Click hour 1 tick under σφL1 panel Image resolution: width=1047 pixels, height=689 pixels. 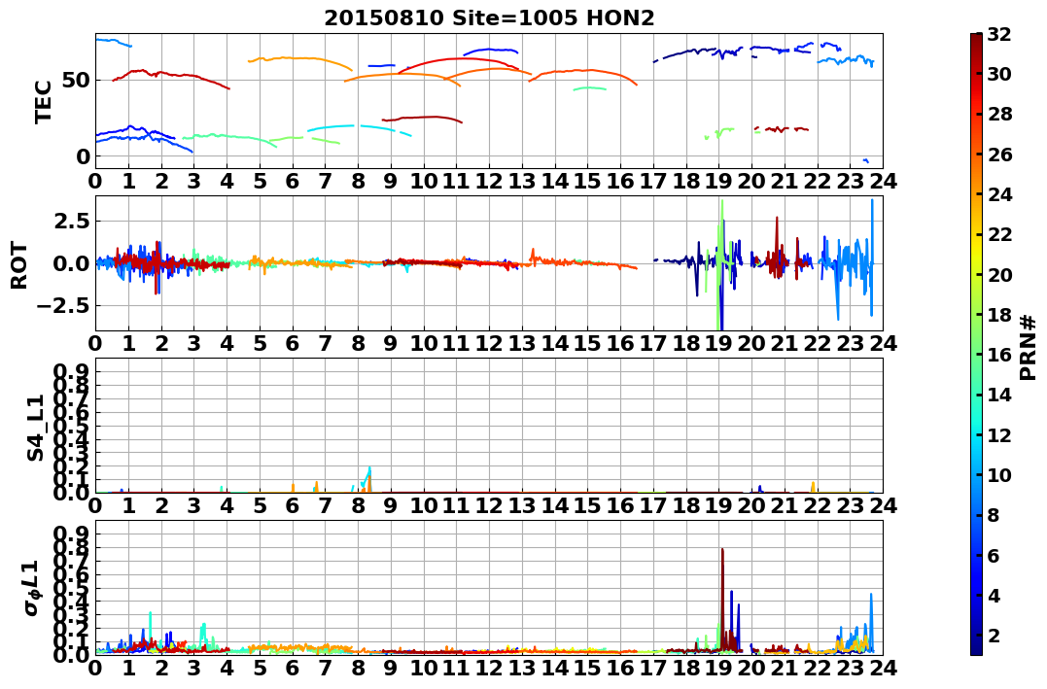coord(128,668)
